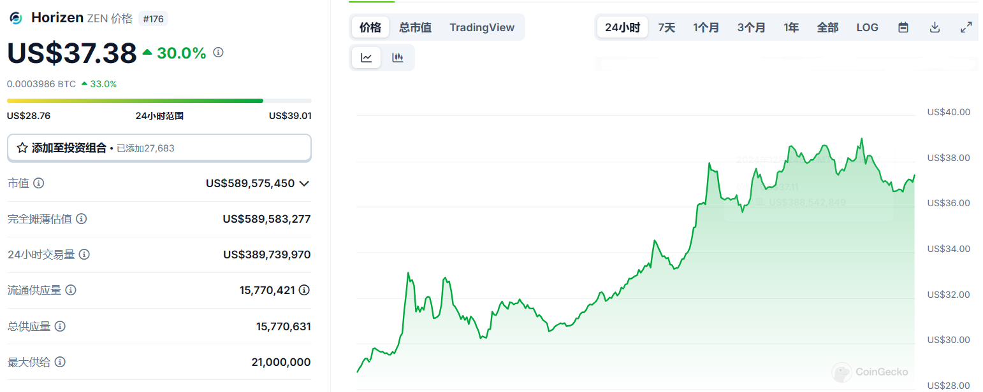The image size is (983, 392).
Task: Toggle LOG scale on chart
Action: coord(867,27)
